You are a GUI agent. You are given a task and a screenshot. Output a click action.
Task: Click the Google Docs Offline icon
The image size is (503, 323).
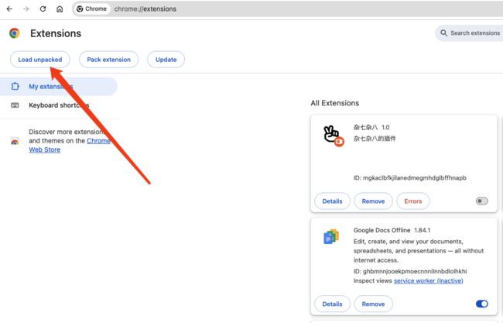point(331,236)
